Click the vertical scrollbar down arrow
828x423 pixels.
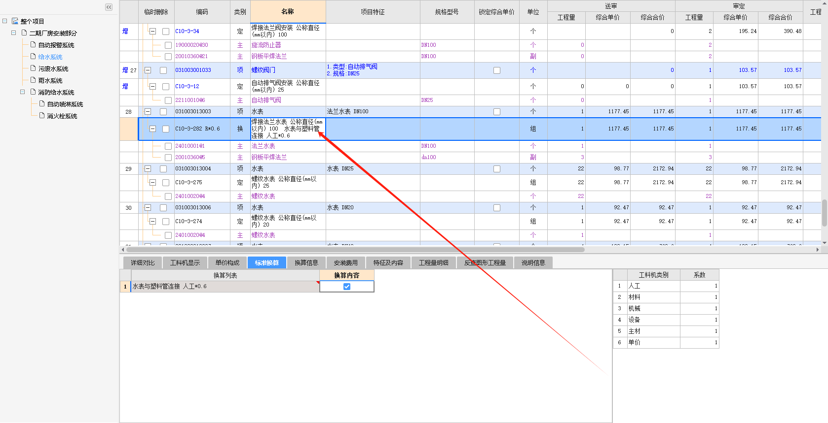tap(824, 243)
